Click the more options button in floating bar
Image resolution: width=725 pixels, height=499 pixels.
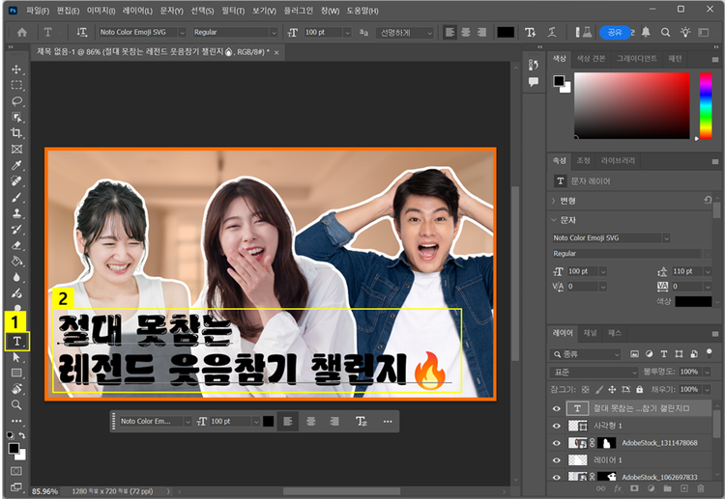388,422
